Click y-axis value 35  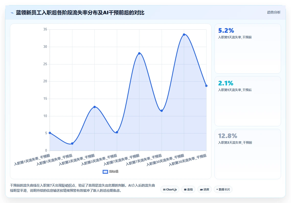pos(45,29)
